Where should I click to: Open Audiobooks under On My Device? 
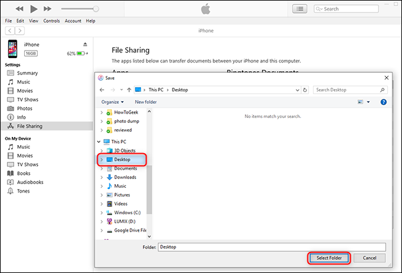[x=30, y=182]
